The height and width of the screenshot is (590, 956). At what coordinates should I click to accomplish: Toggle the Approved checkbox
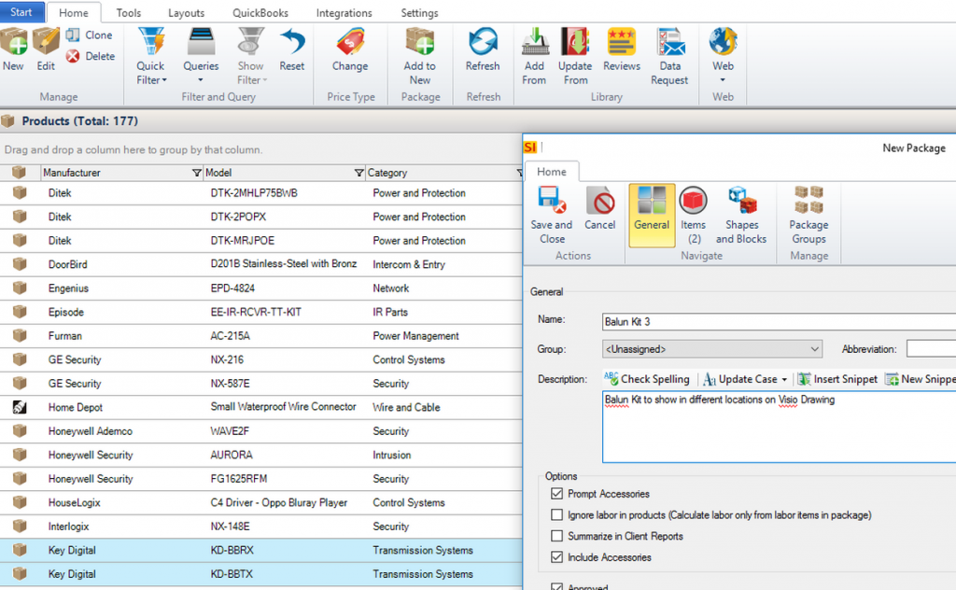click(556, 586)
